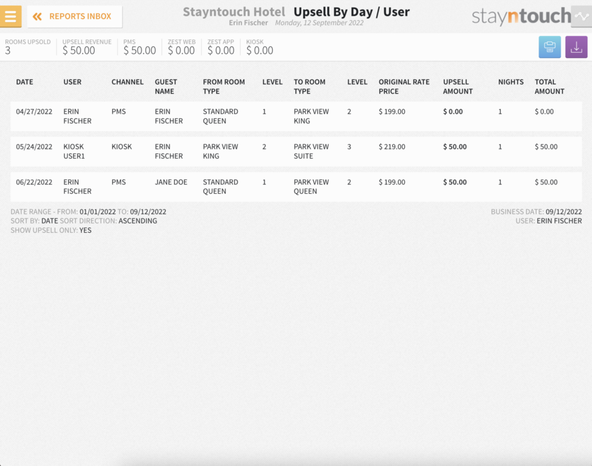Click the Jane Doe guest name
The height and width of the screenshot is (466, 592).
click(171, 182)
